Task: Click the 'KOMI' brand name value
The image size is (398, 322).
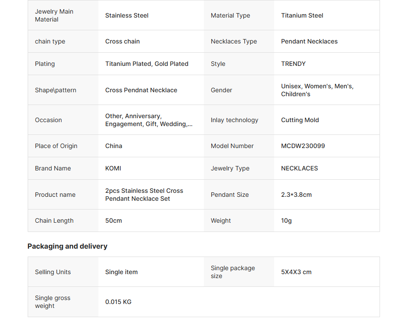Action: click(x=113, y=168)
